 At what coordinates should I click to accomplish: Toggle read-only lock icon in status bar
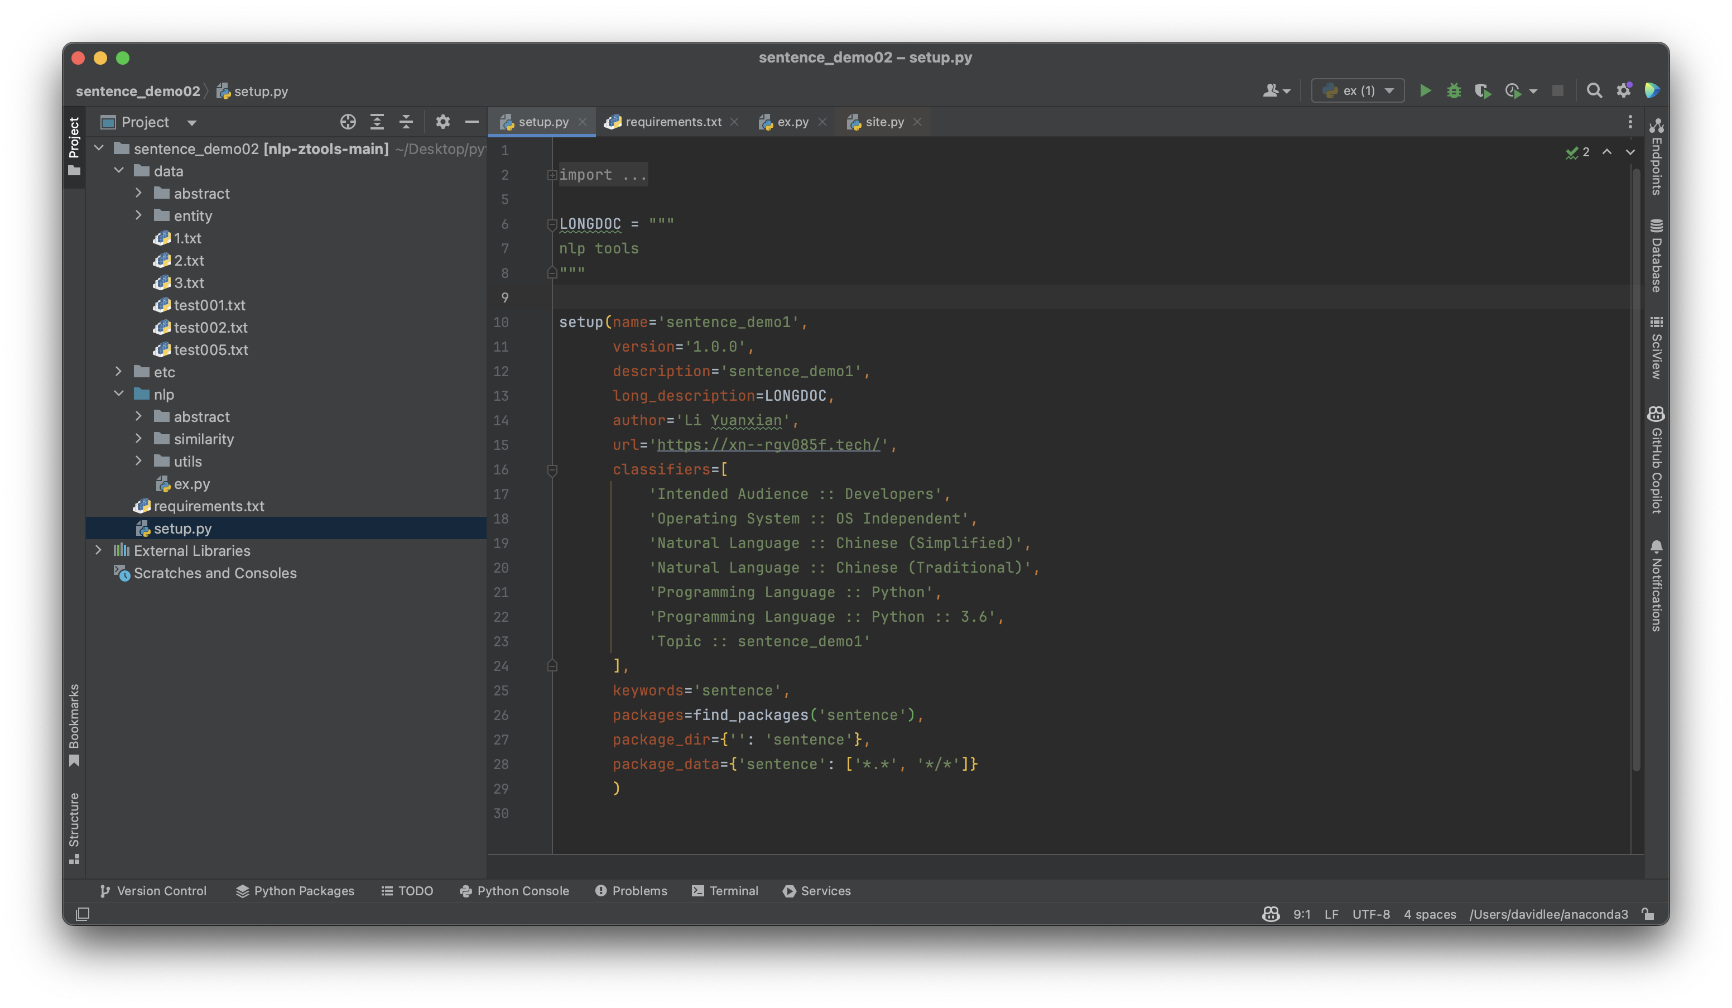[x=1648, y=914]
